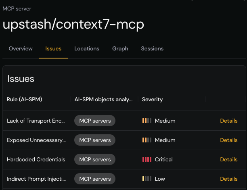The image size is (247, 190).
Task: Open Details for Exposed Unnecessary issue
Action: pos(229,140)
